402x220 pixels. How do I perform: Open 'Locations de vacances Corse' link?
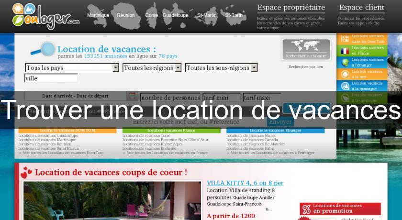(x=146, y=135)
